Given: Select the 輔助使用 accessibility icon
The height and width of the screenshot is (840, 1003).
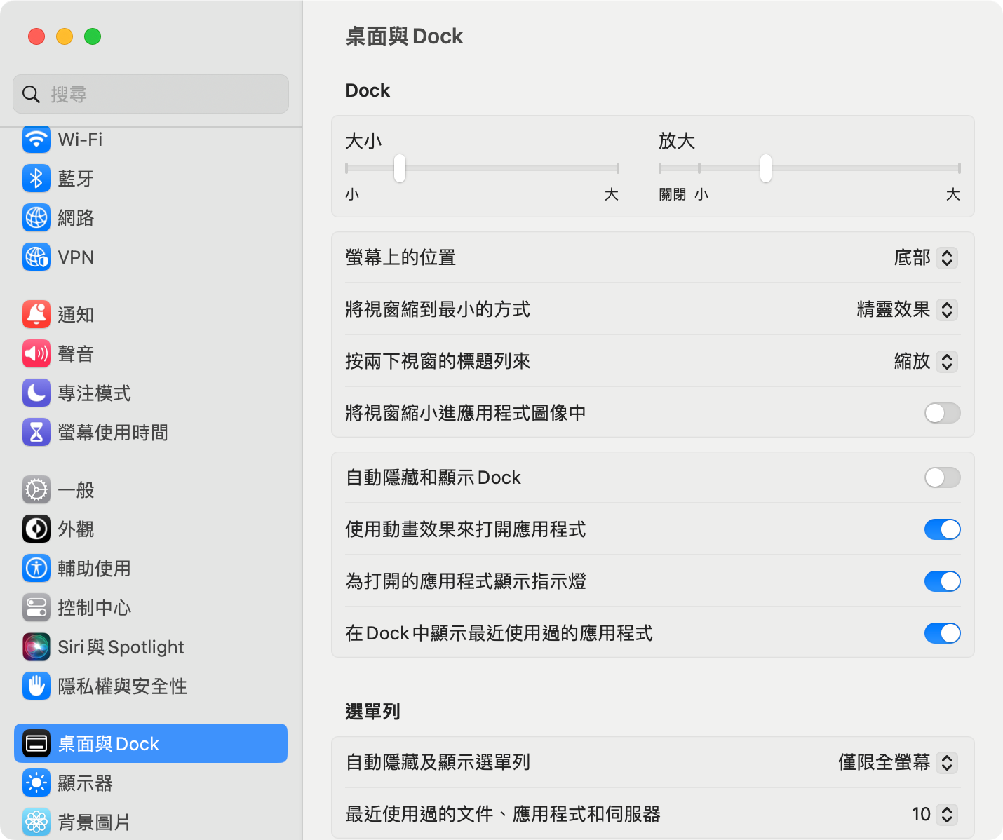Looking at the screenshot, I should click(x=36, y=569).
